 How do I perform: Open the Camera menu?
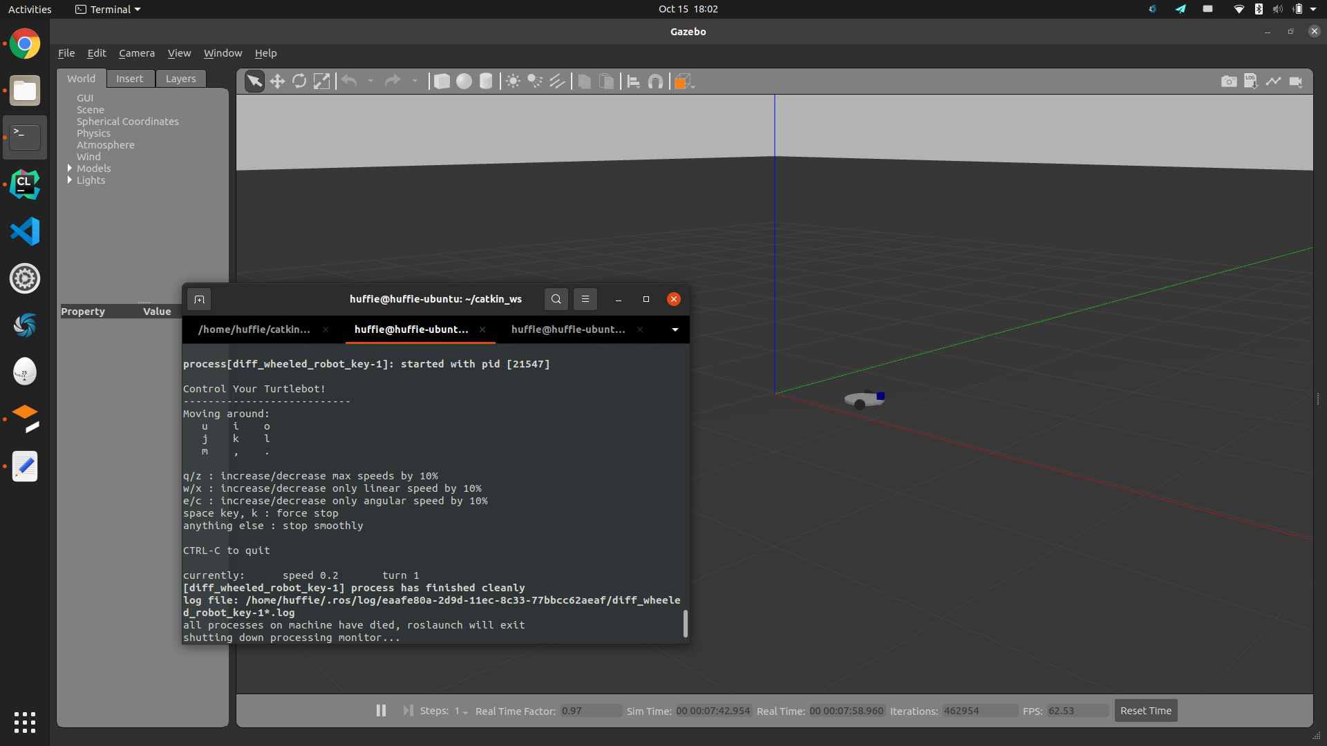tap(137, 53)
